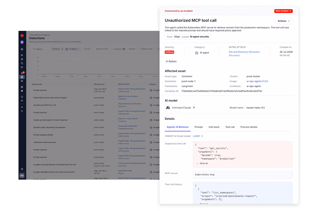Open the purple D workspace avatar in sidebar

click(x=22, y=42)
